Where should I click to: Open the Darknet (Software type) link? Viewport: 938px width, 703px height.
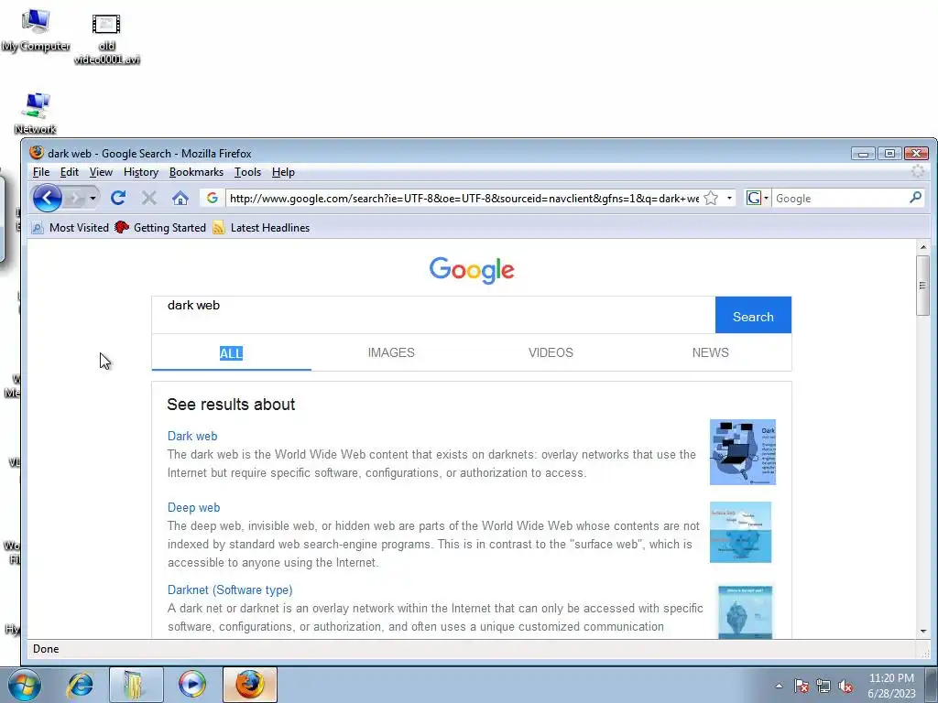230,590
